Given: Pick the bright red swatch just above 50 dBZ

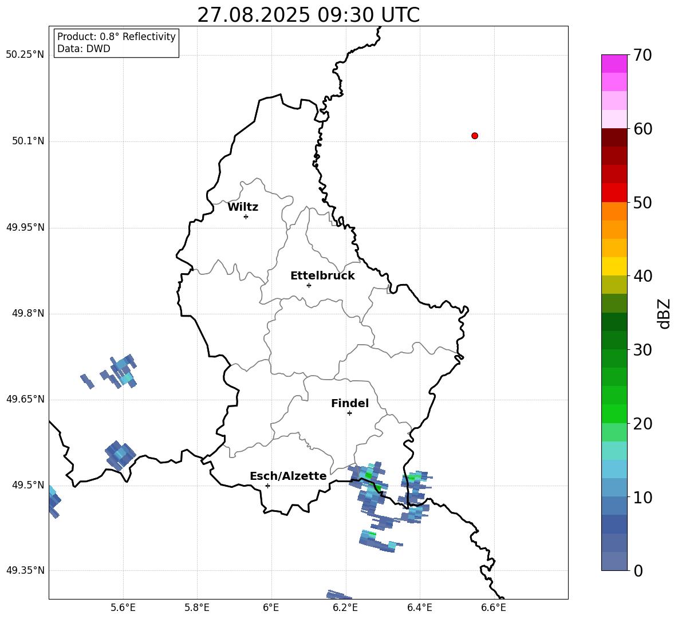Looking at the screenshot, I should click(x=614, y=193).
